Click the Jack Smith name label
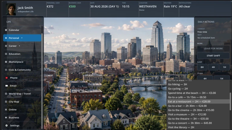 (x=25, y=8)
